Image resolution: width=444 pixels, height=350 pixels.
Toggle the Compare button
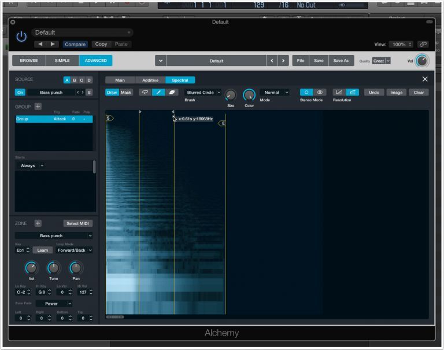click(75, 44)
